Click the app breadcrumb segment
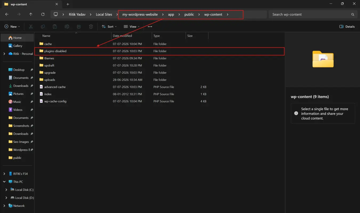This screenshot has width=360, height=213. tap(171, 14)
